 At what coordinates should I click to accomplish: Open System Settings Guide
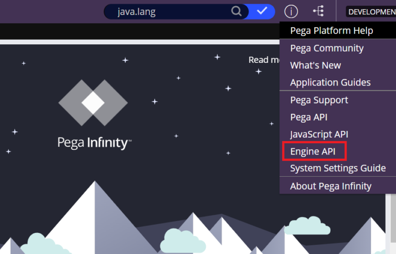337,168
